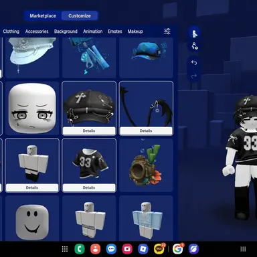
Task: Toggle the black 33 jersey shirt
Action: [89, 161]
